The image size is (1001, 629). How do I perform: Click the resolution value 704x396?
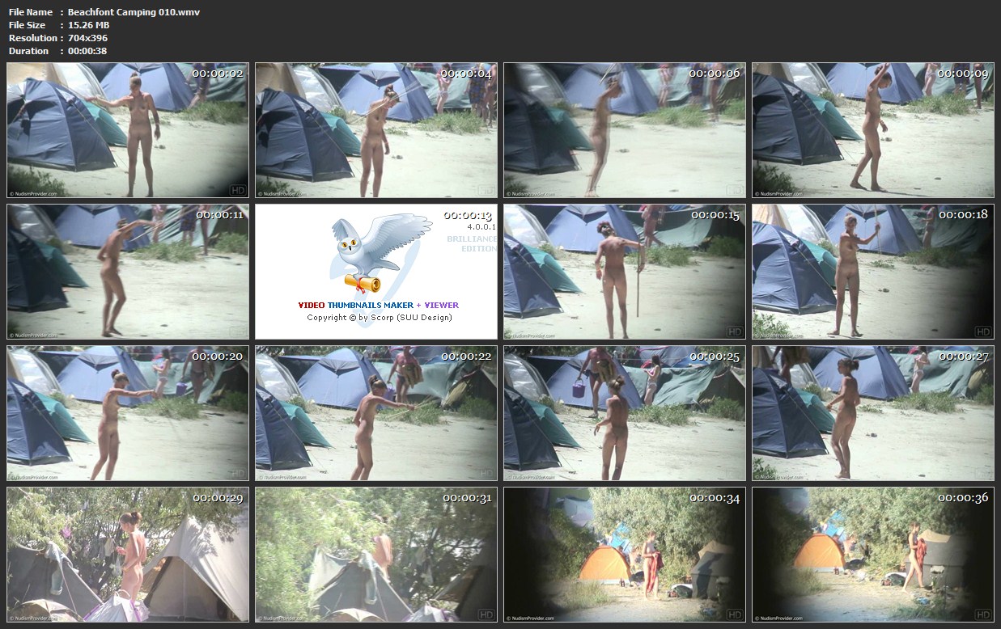tap(87, 38)
